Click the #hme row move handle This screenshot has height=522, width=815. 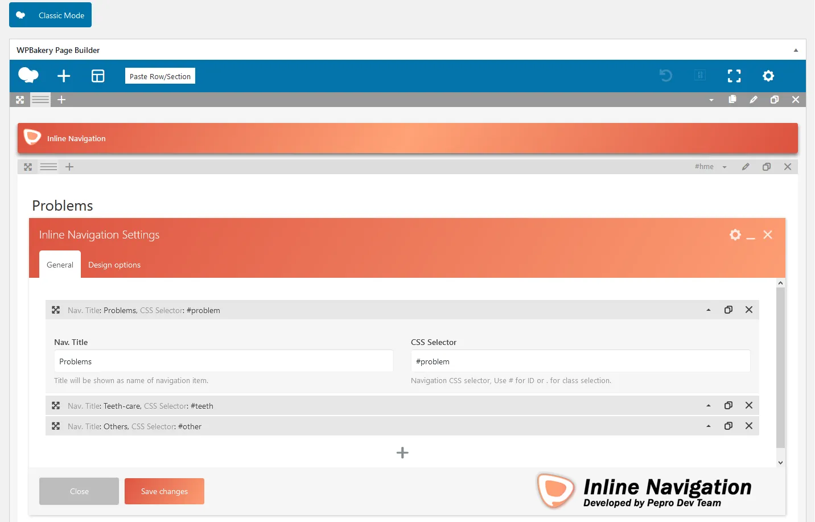click(x=28, y=167)
